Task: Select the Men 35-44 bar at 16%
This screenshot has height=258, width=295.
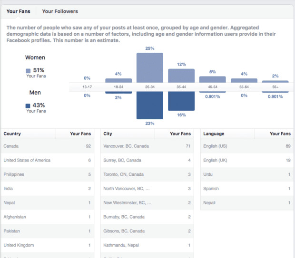Action: (x=181, y=101)
